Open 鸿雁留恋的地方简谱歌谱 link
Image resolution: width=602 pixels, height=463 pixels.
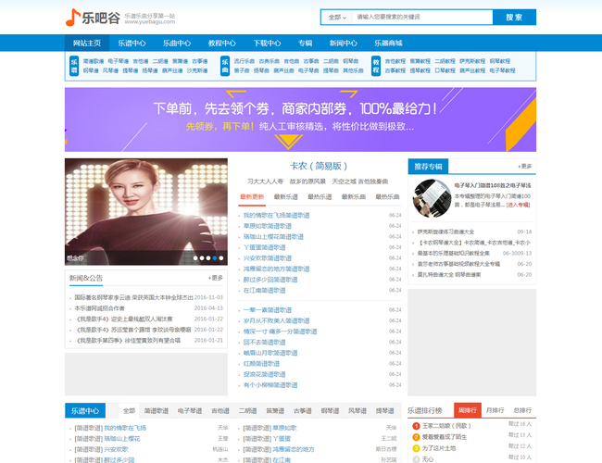coord(276,269)
